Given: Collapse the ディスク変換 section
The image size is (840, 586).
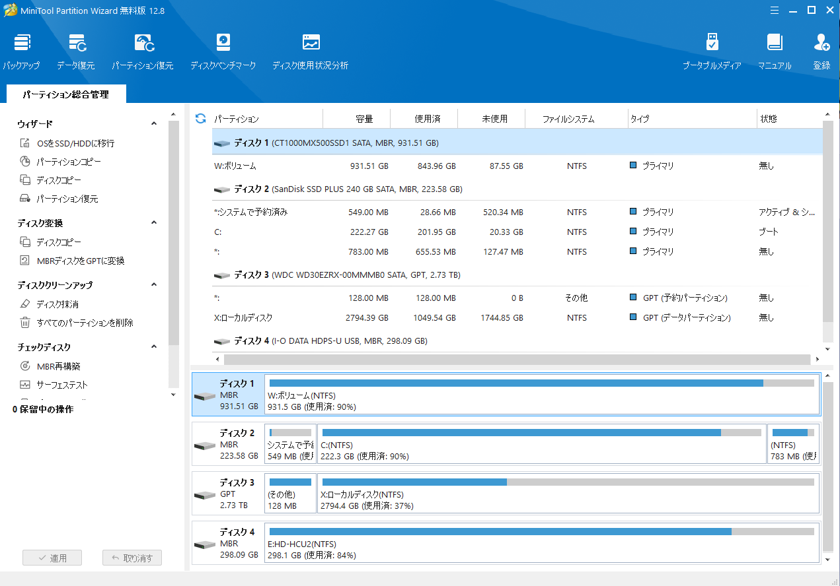Looking at the screenshot, I should 154,223.
